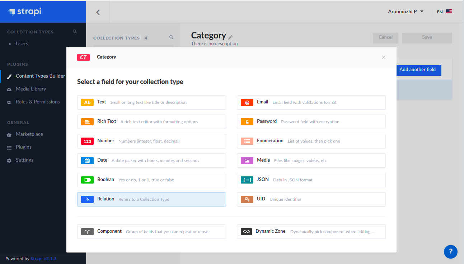
Task: Select Date field option
Action: tap(151, 161)
